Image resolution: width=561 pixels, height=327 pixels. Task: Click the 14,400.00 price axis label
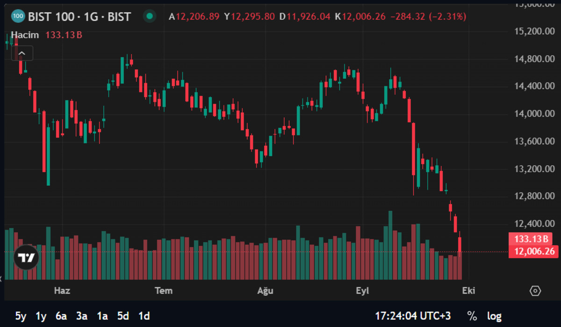click(x=534, y=86)
